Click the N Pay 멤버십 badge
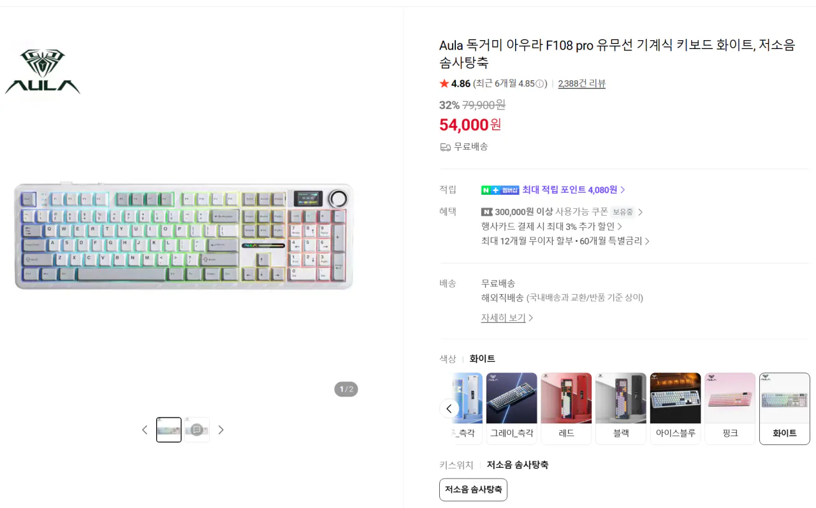This screenshot has height=508, width=816. point(501,190)
